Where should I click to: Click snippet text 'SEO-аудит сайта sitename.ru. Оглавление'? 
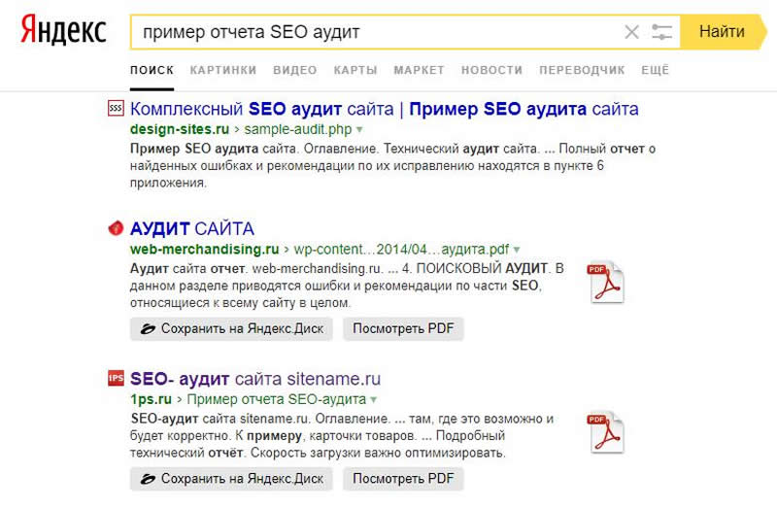[260, 419]
